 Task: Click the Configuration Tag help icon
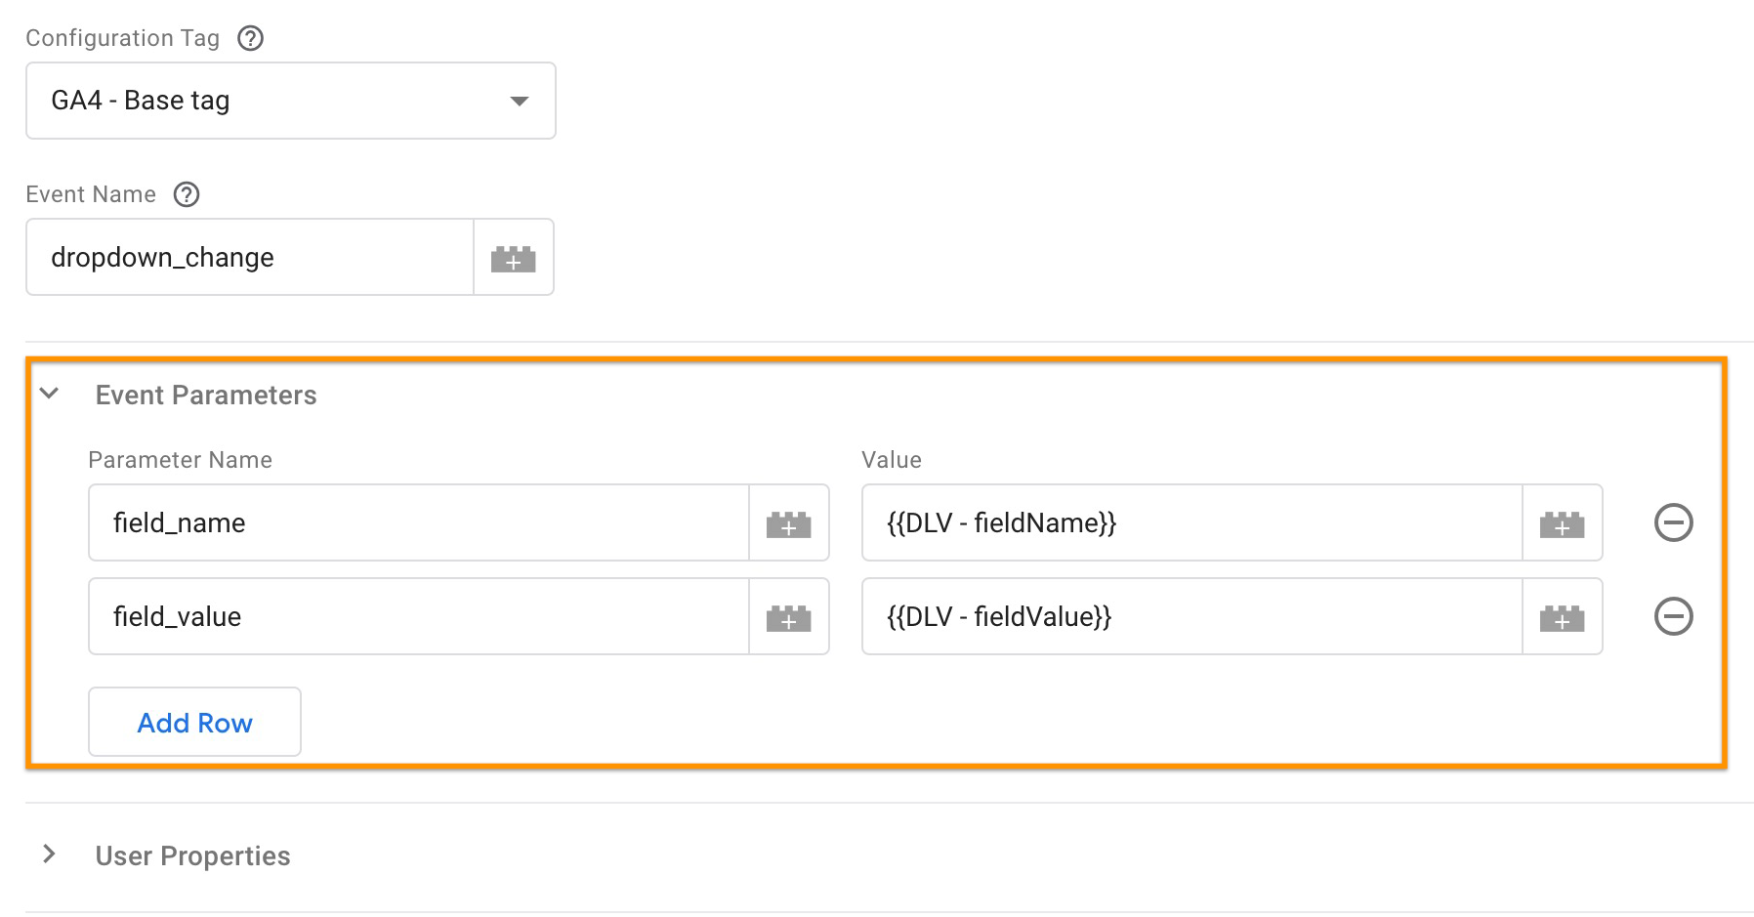click(x=250, y=37)
